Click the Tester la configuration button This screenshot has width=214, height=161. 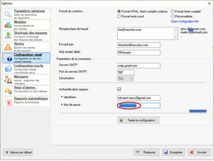[138, 120]
